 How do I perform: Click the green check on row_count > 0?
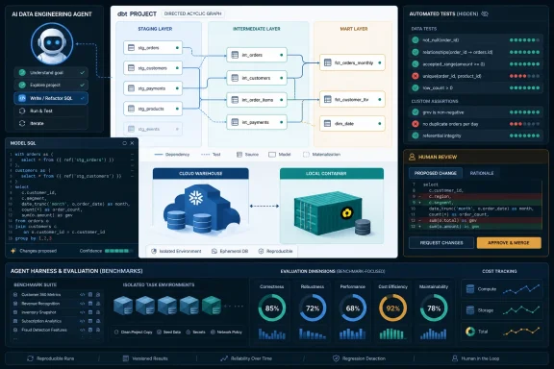pyautogui.click(x=415, y=87)
